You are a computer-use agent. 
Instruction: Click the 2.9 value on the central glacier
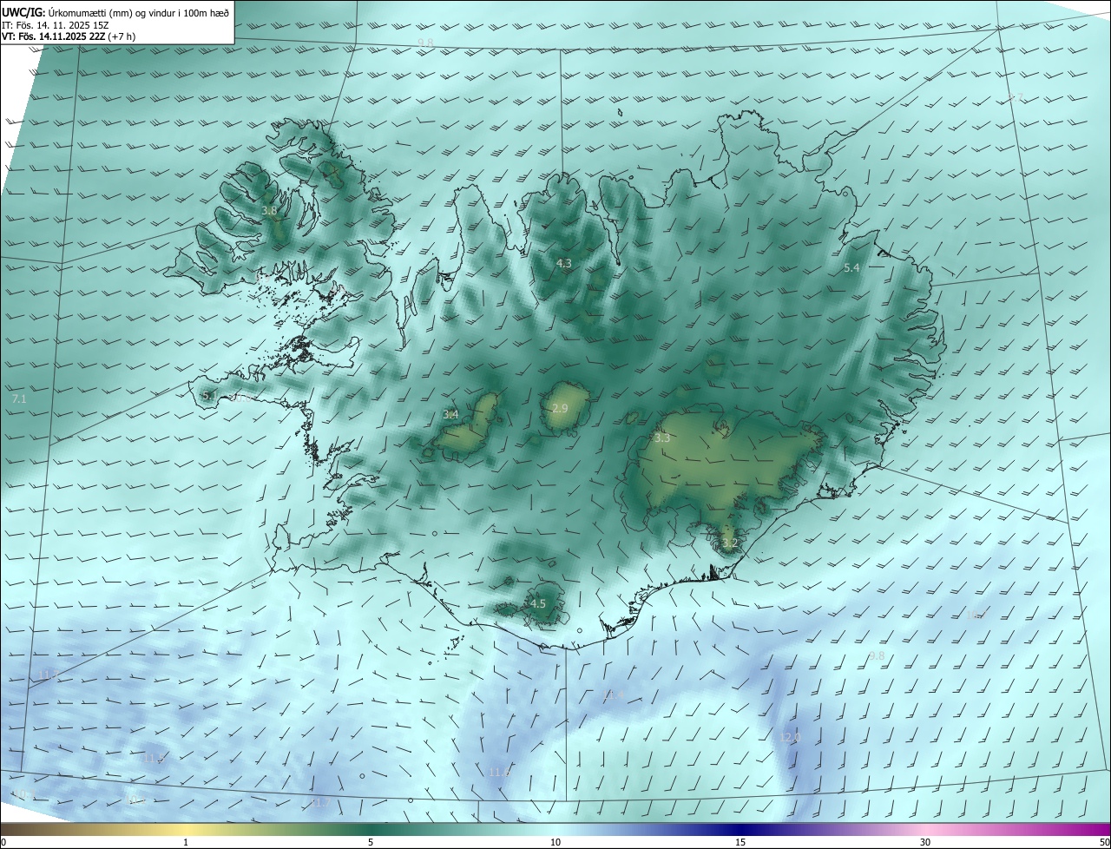(560, 409)
